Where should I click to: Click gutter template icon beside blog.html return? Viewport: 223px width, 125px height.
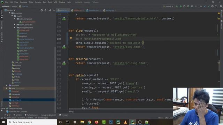[64, 47]
